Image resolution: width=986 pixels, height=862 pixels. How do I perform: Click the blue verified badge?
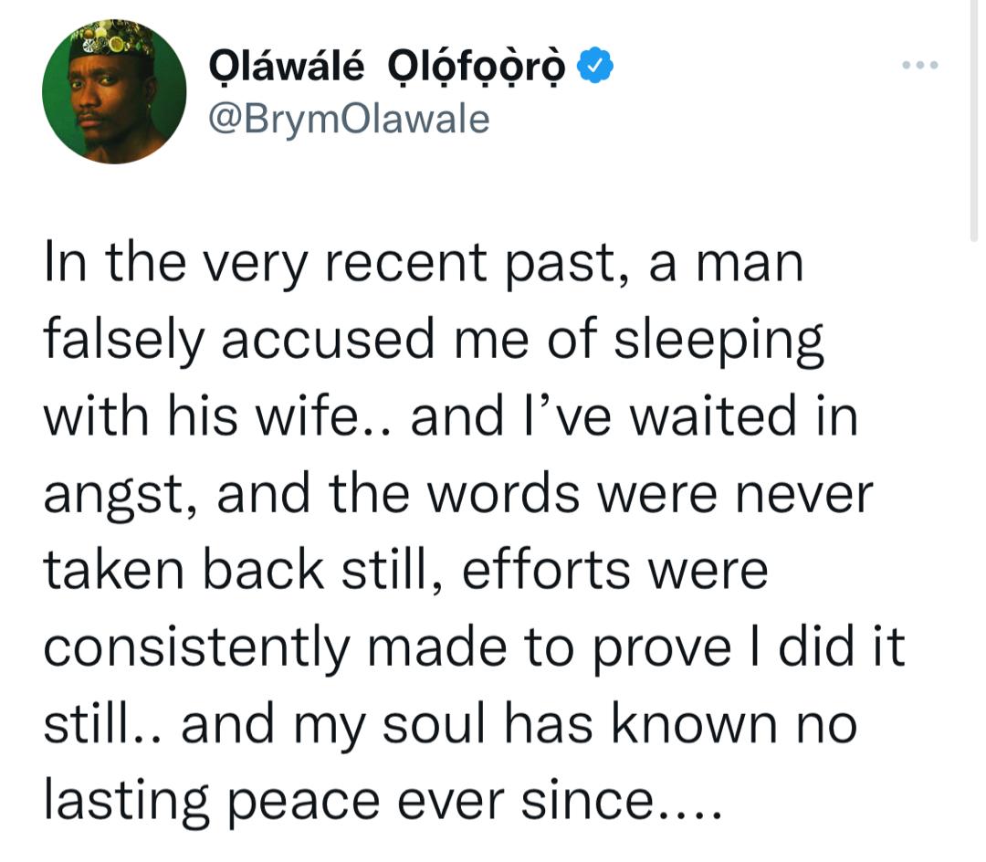[x=595, y=65]
